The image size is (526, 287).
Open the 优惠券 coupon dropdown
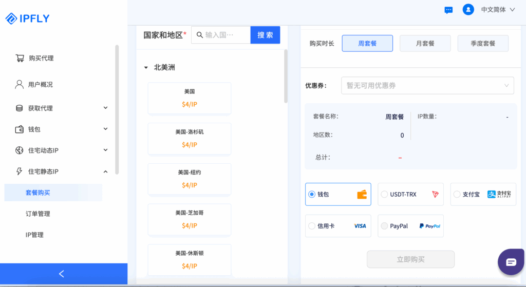pyautogui.click(x=427, y=86)
